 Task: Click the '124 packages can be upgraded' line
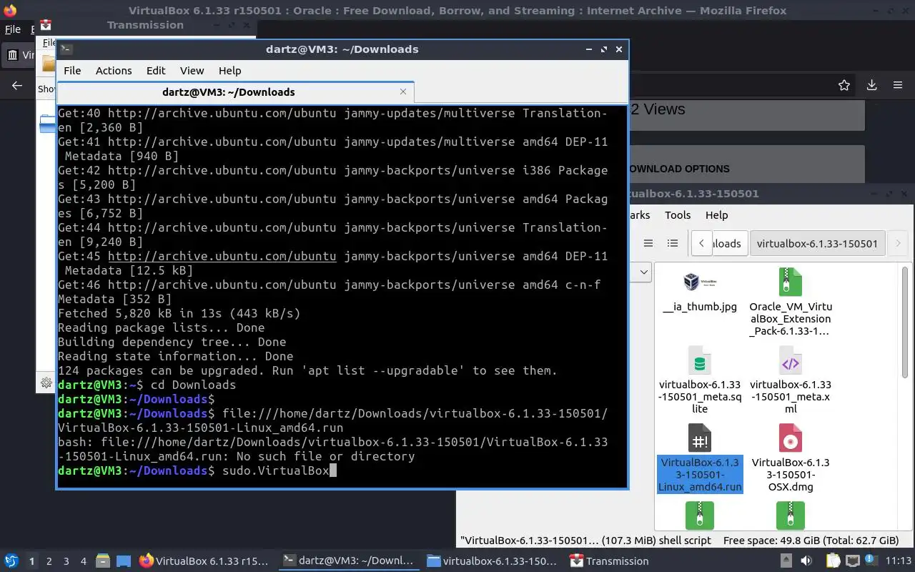click(x=307, y=370)
